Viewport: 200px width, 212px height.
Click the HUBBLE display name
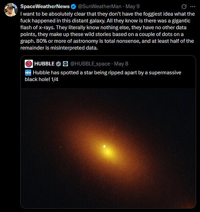(x=44, y=64)
